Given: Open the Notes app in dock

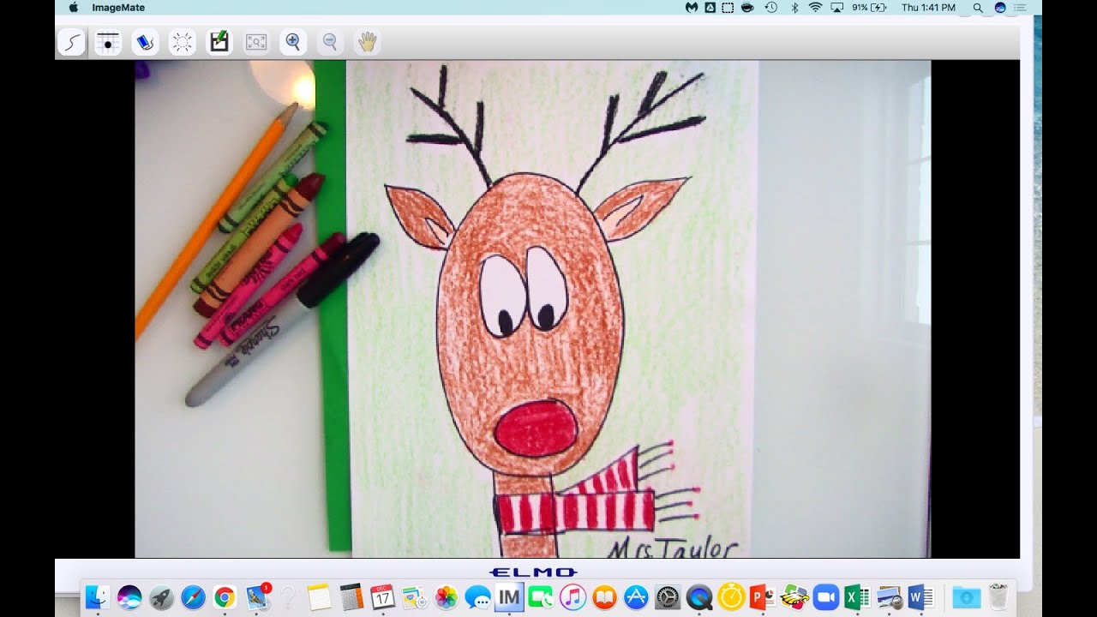Looking at the screenshot, I should 319,596.
